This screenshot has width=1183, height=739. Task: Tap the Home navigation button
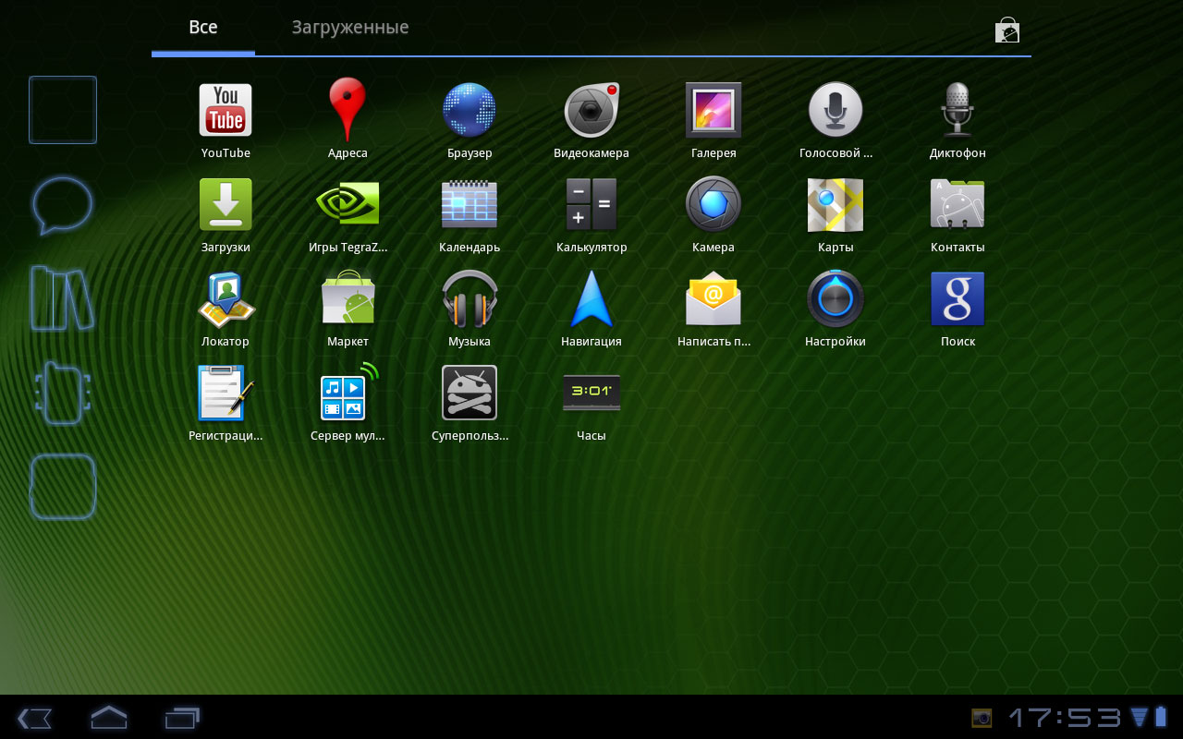pos(108,717)
